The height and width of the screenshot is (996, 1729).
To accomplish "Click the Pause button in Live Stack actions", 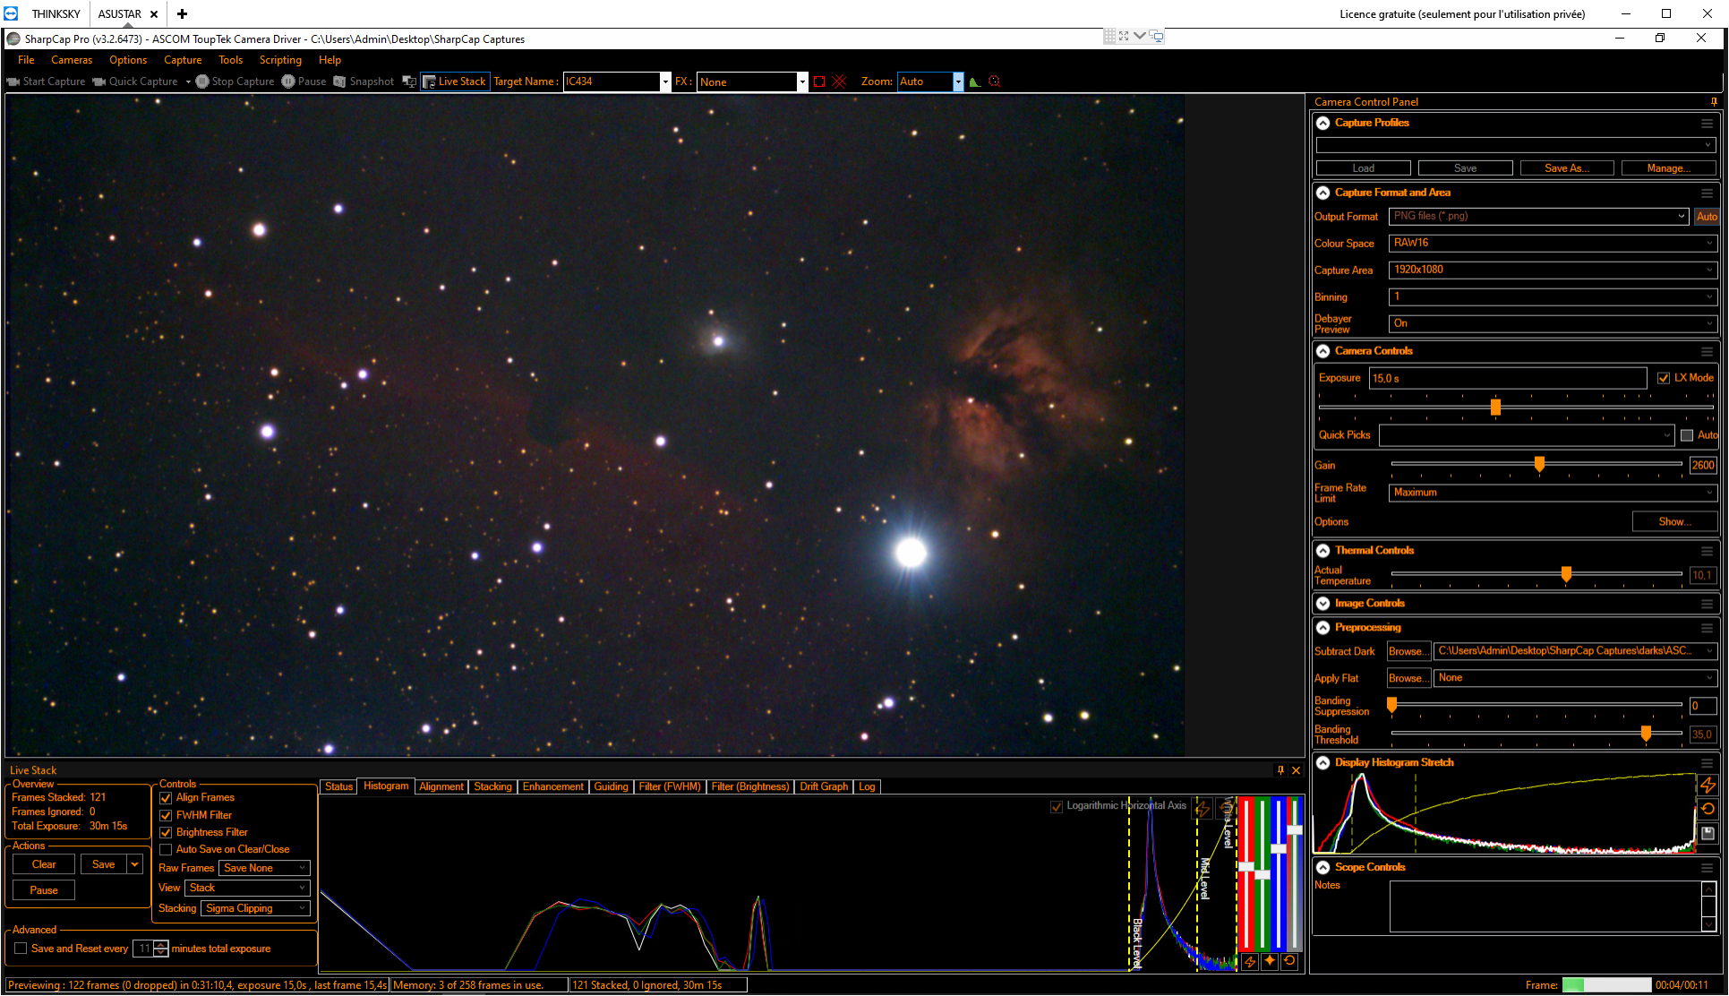I will pyautogui.click(x=44, y=890).
